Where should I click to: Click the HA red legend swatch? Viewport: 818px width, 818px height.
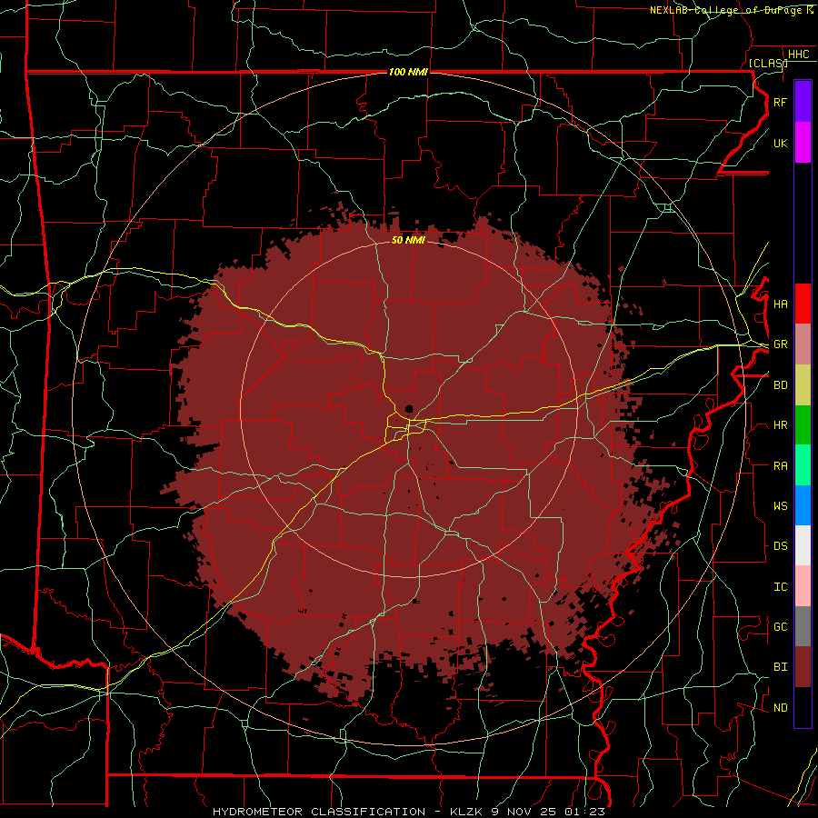coord(803,304)
